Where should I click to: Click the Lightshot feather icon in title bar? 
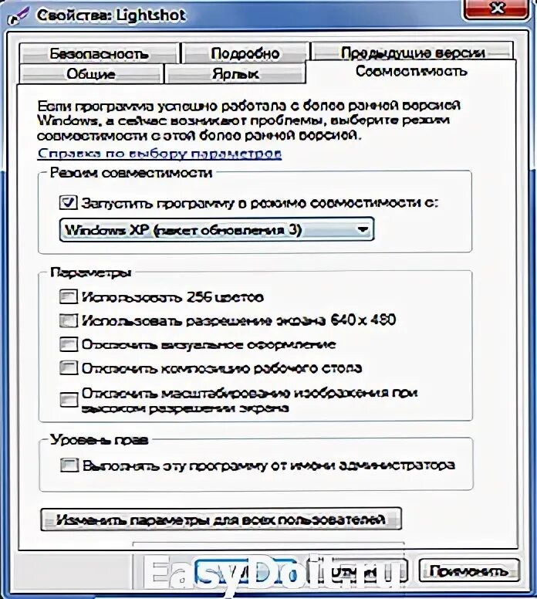point(18,15)
